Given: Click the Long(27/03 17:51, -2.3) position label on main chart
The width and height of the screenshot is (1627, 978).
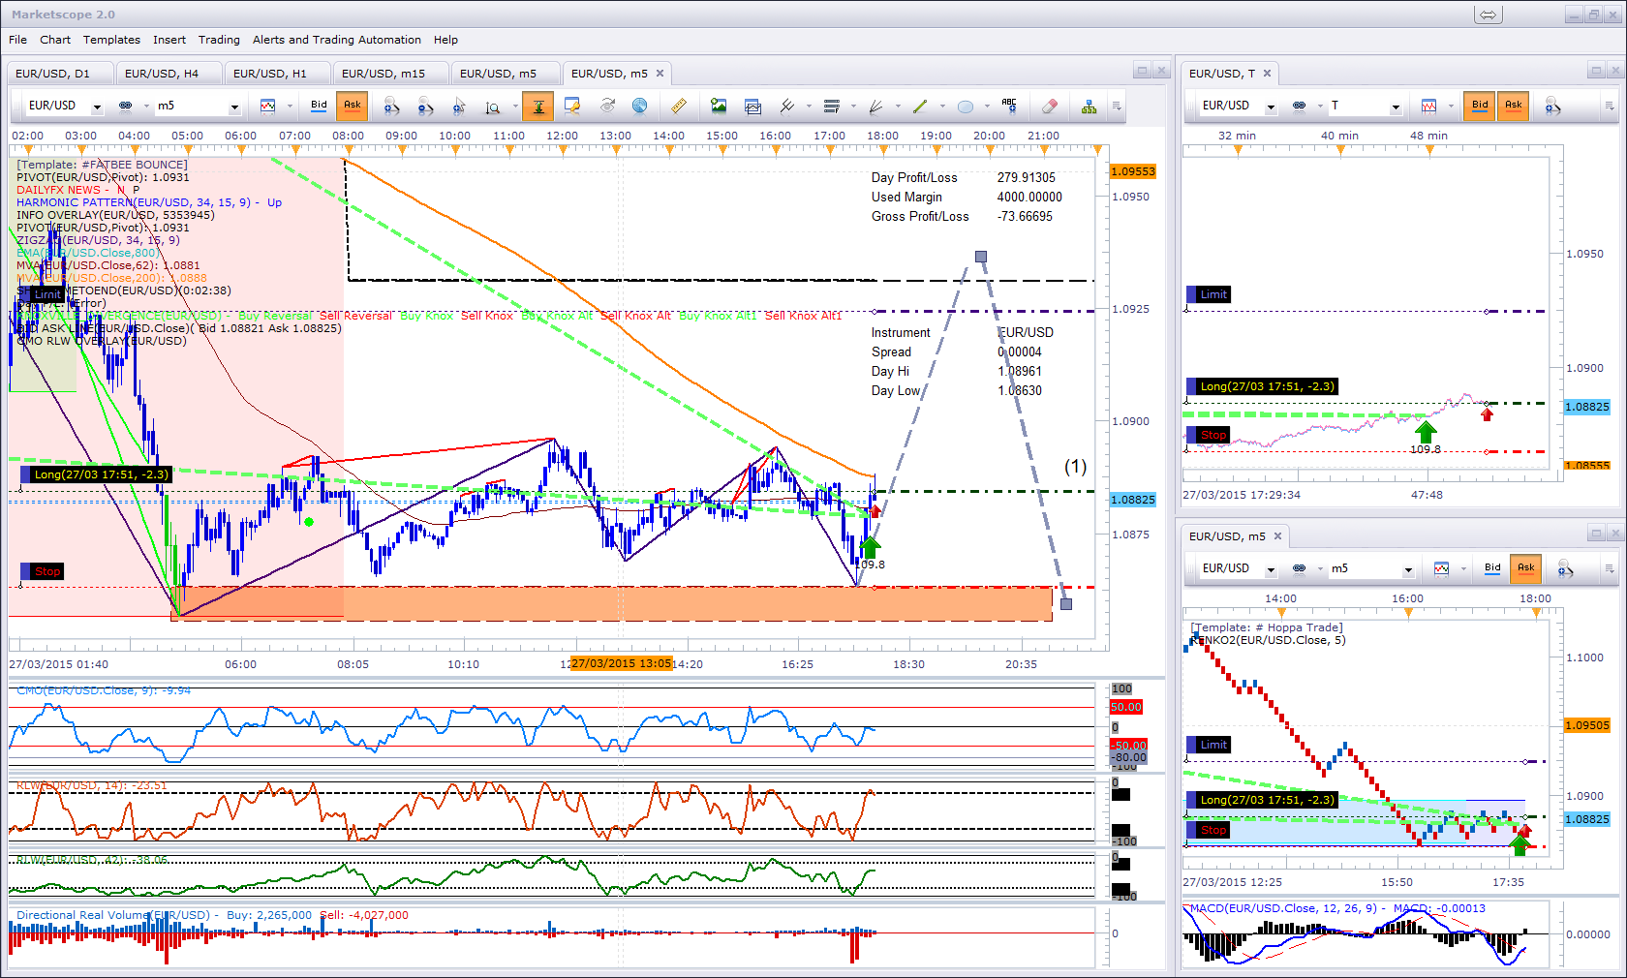Looking at the screenshot, I should pos(101,474).
